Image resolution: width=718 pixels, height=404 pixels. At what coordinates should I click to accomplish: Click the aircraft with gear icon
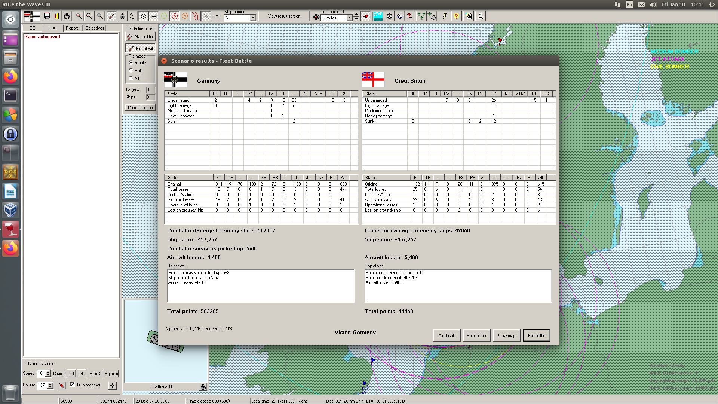coord(432,16)
